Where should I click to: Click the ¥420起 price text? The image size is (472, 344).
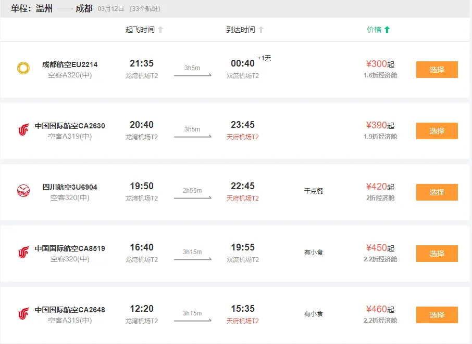click(380, 187)
